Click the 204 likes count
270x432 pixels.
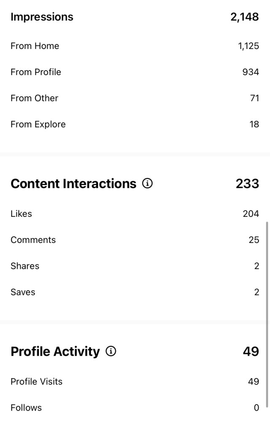click(251, 214)
